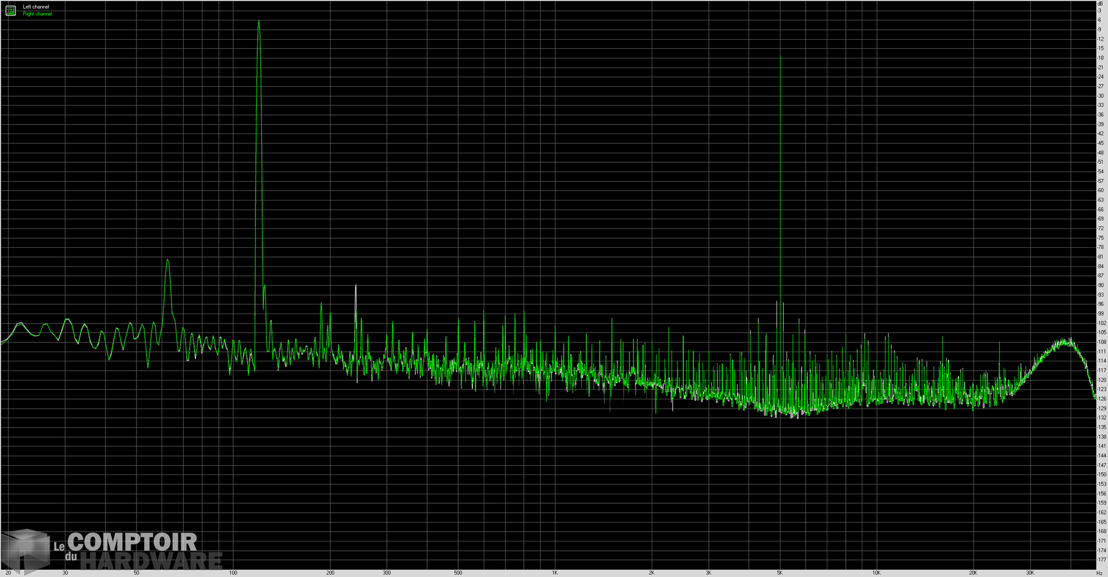Click the -150 dB scale label
Screen dimensions: 1108x577
click(x=1100, y=475)
